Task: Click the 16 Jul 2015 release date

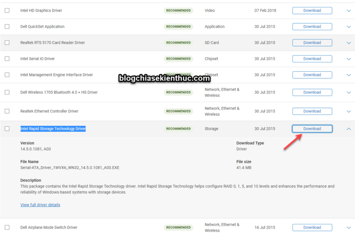Action: [265, 227]
